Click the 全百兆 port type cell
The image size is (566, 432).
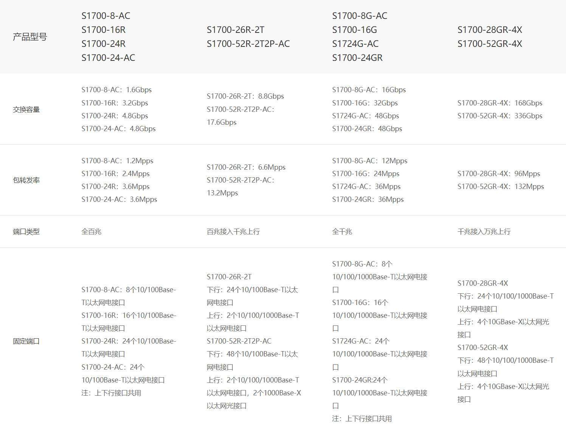(x=91, y=232)
